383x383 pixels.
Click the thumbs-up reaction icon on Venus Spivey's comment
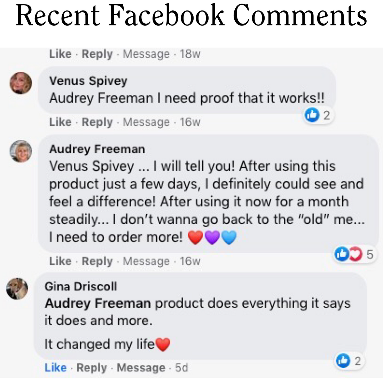pyautogui.click(x=312, y=115)
